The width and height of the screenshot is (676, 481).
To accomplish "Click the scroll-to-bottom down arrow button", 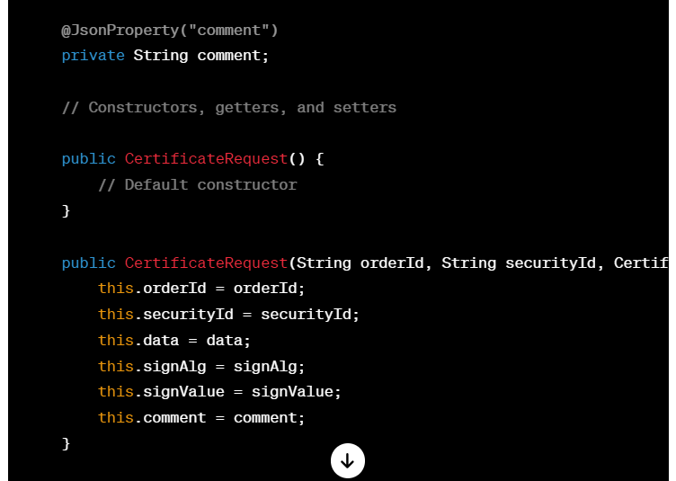I will pyautogui.click(x=348, y=460).
